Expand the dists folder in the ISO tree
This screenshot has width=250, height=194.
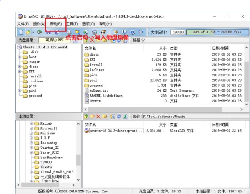(x=20, y=67)
